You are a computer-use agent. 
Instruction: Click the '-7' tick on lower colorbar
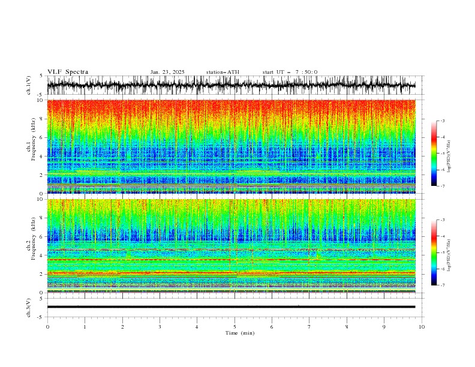tap(442, 285)
